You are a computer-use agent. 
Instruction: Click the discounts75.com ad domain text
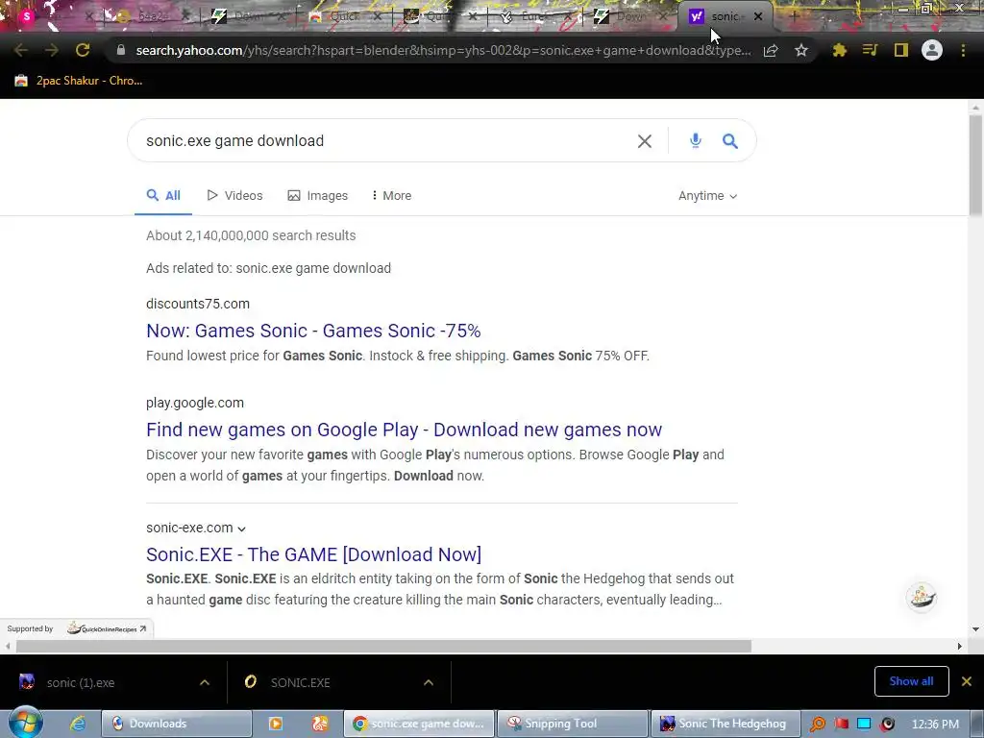coord(198,304)
